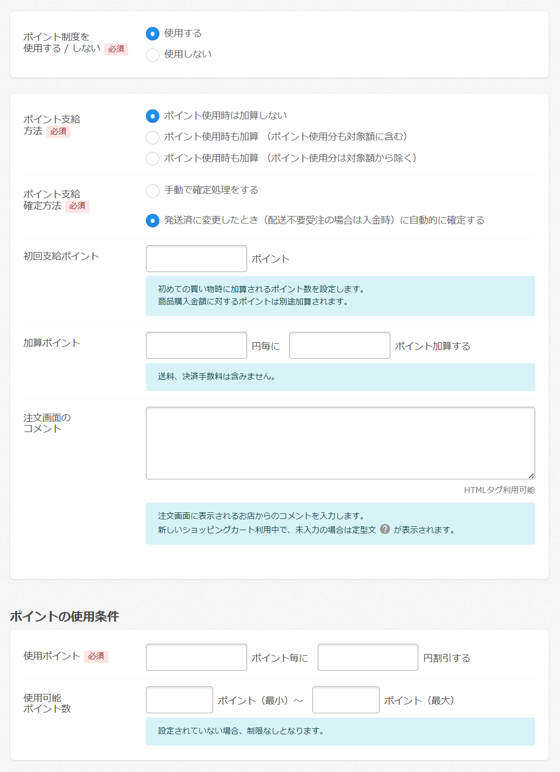560x772 pixels.
Task: Click the ポイントの使用条件 section heading
Action: click(65, 616)
